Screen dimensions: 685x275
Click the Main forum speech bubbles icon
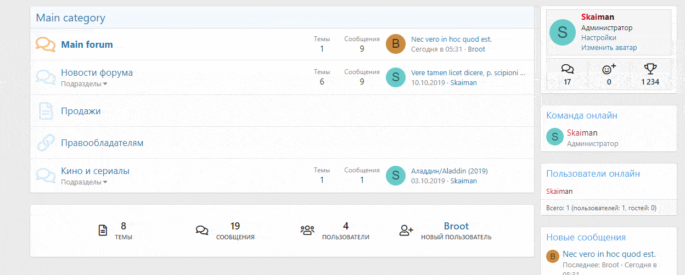[x=46, y=44]
